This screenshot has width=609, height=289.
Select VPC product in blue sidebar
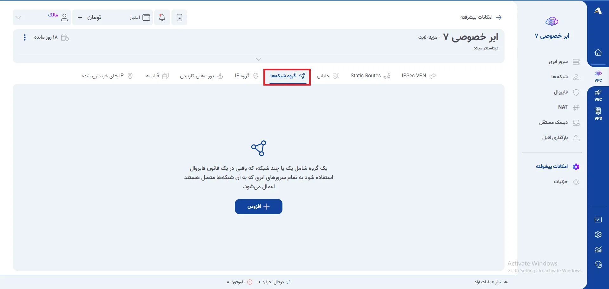598,76
